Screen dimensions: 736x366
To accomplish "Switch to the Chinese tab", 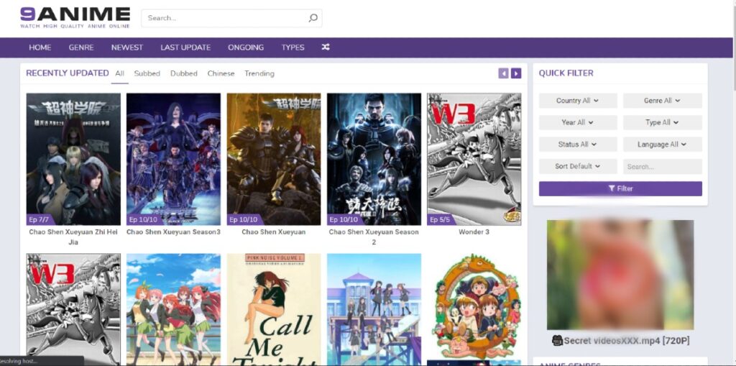I will tap(221, 73).
